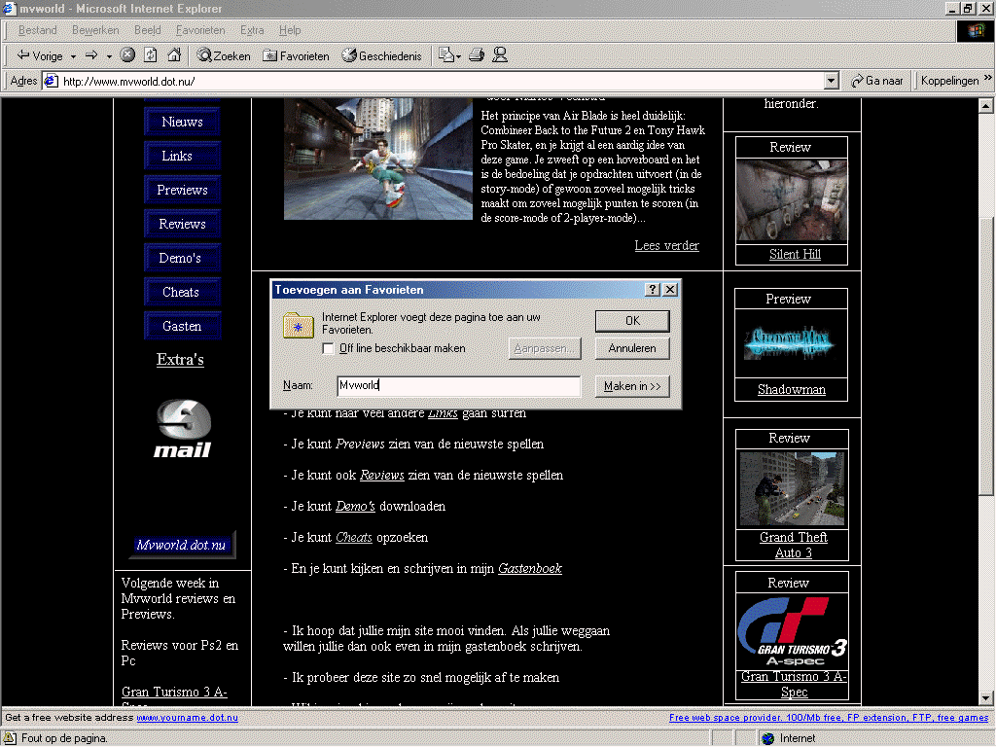Viewport: 996px width, 747px height.
Task: Click the Free web space provider link
Action: (829, 718)
